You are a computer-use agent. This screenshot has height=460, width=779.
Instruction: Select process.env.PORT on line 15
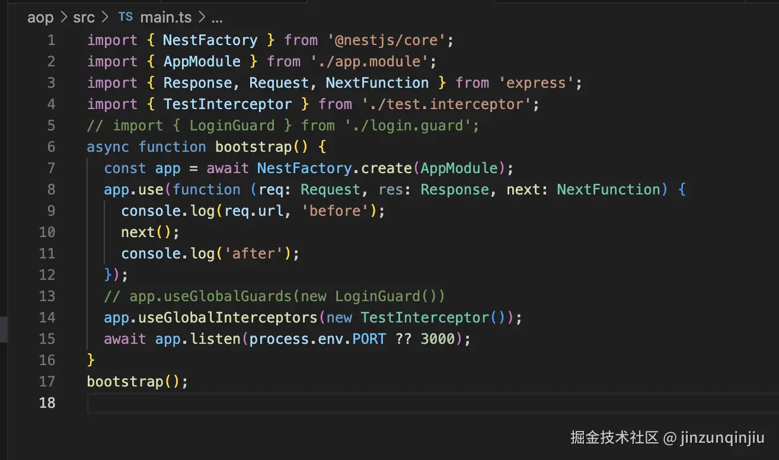320,338
